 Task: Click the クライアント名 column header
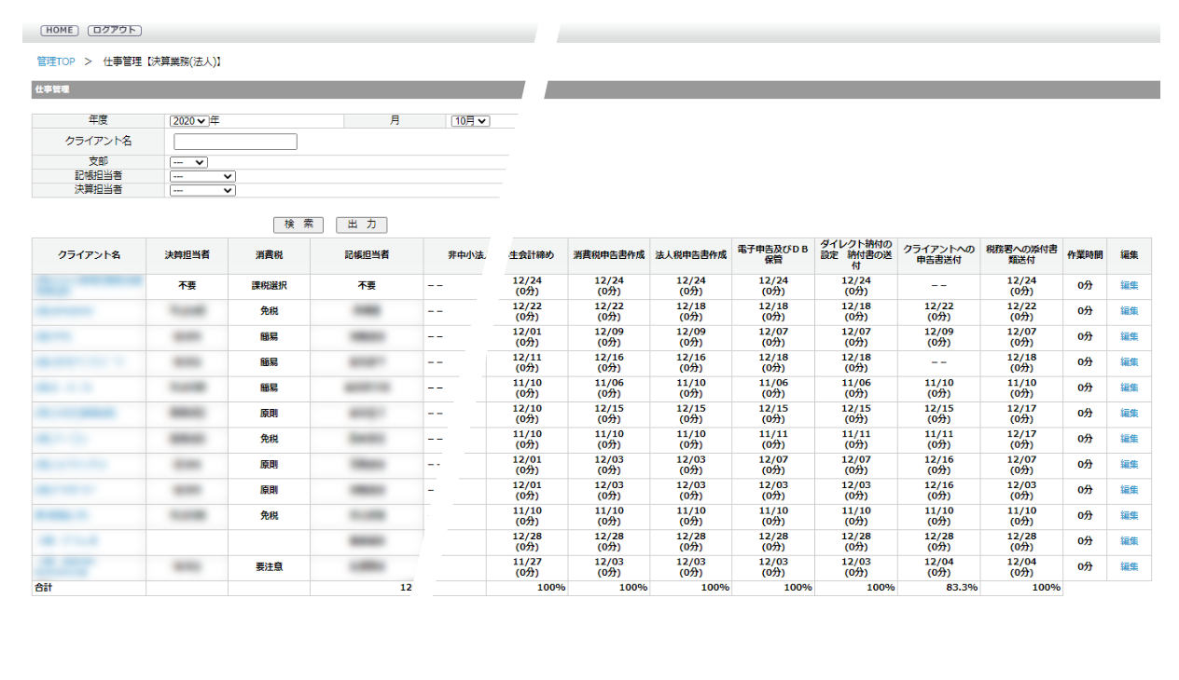89,255
